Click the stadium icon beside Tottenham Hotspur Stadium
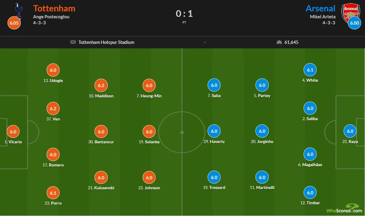Image resolution: width=365 pixels, height=216 pixels. [73, 42]
